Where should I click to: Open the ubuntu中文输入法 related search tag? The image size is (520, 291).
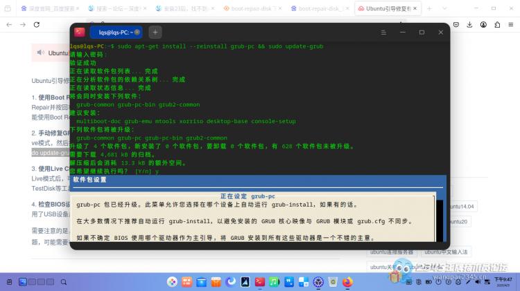pos(446,252)
